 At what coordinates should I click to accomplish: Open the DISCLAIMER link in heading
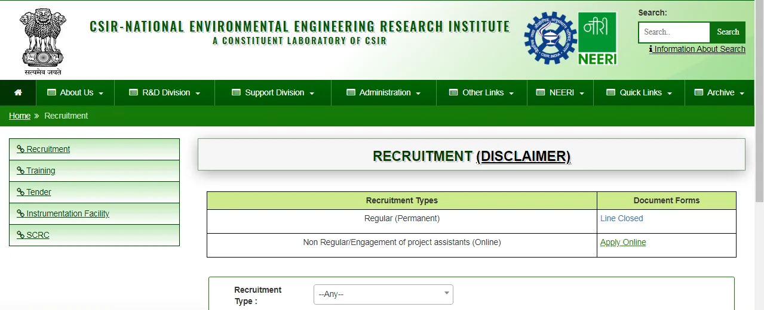(x=523, y=156)
